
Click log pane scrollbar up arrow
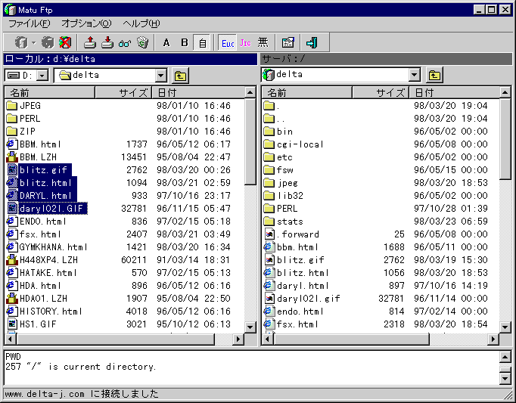pos(505,358)
